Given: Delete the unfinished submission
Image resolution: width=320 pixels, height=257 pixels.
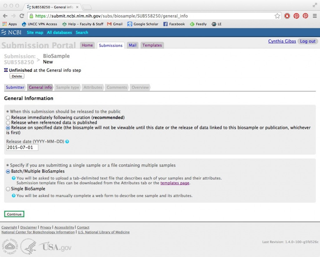Looking at the screenshot, I should (17, 76).
